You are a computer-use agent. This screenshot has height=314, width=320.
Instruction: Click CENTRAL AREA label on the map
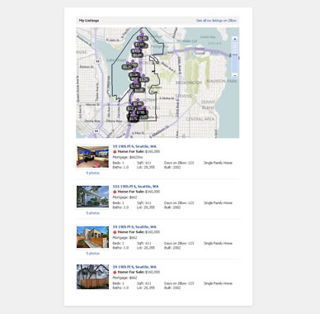[200, 119]
